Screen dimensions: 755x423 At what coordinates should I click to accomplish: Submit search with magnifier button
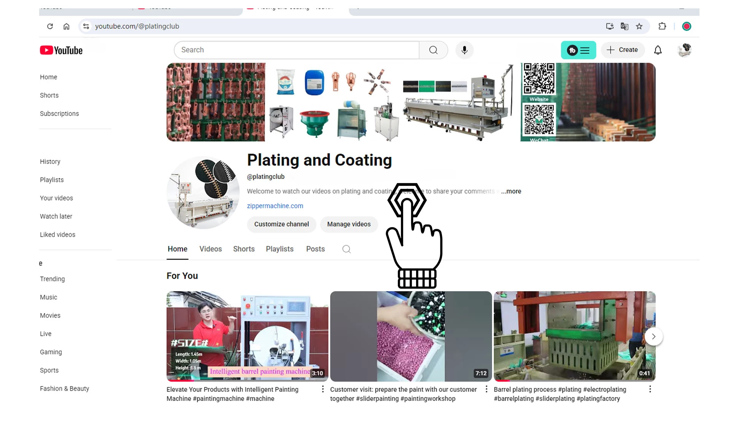(x=433, y=50)
